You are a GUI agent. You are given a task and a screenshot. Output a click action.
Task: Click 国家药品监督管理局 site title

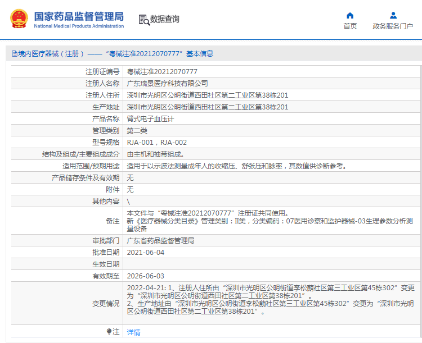(x=79, y=16)
